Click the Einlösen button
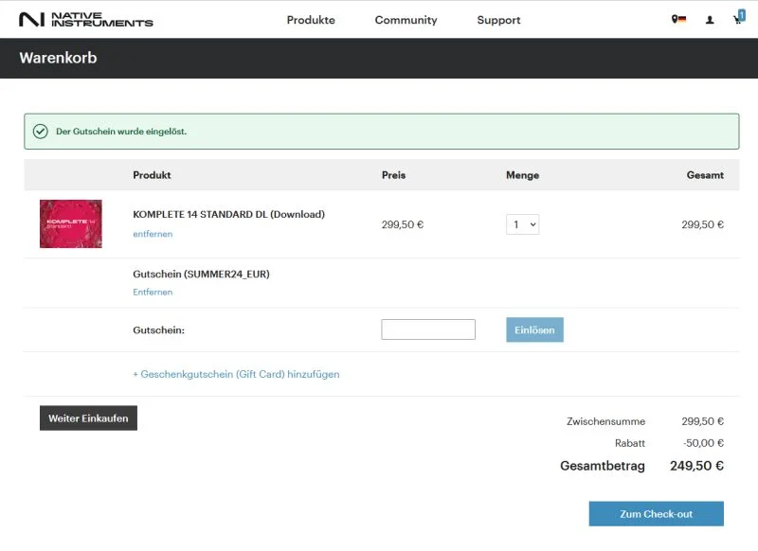This screenshot has width=758, height=551. [x=534, y=329]
